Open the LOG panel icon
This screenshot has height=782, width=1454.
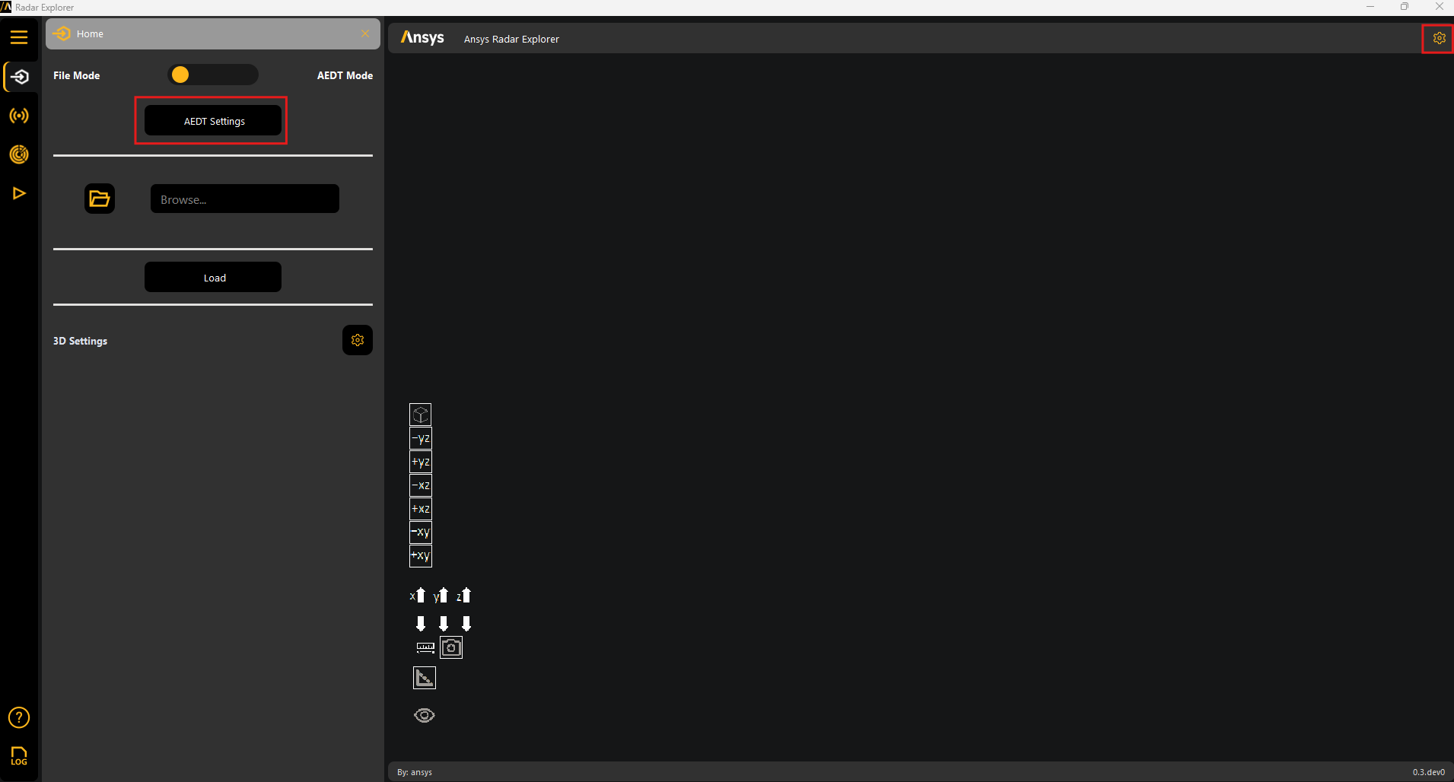pos(19,755)
